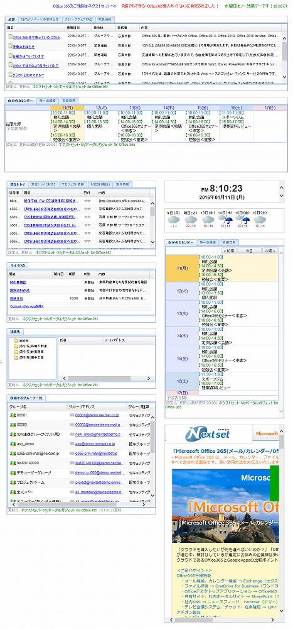
Task: Open the グループウェアFAQ tab
Action: tap(78, 19)
